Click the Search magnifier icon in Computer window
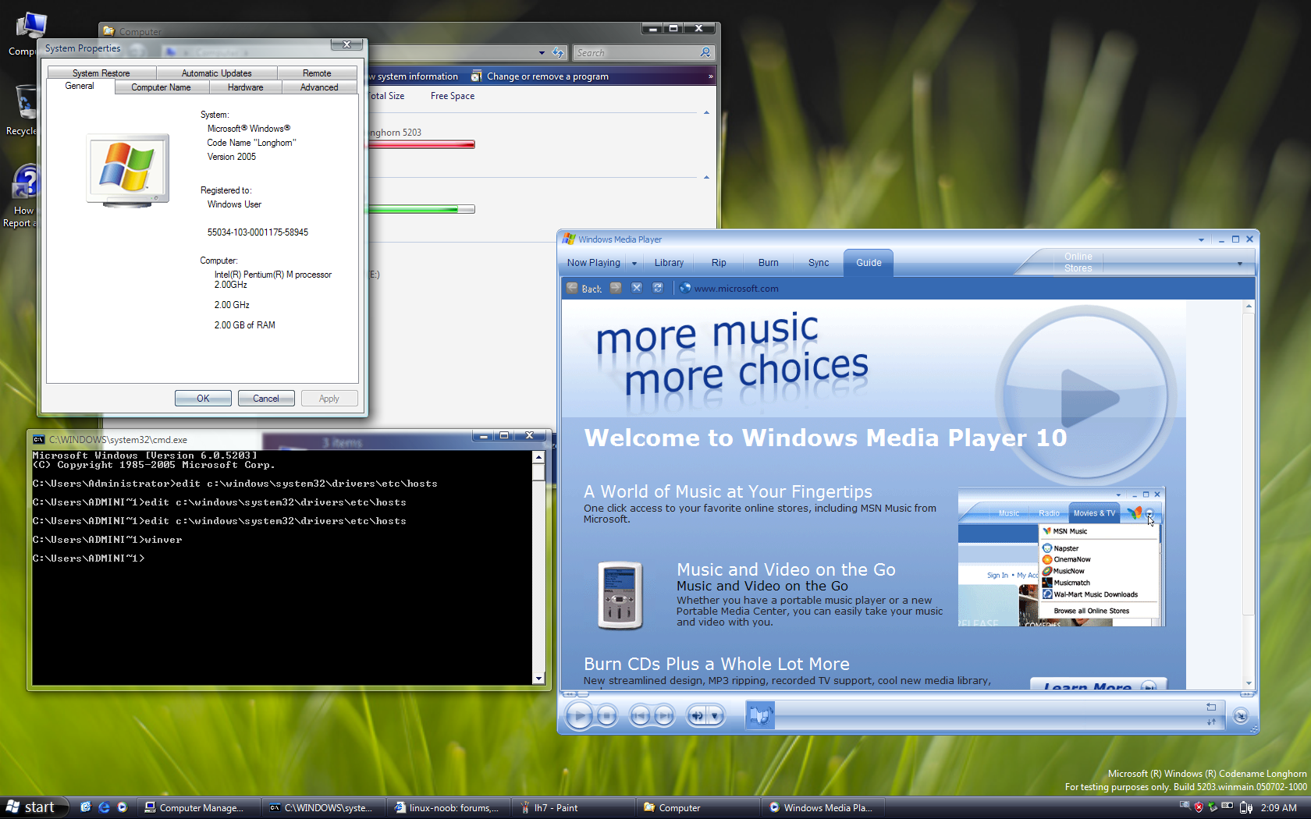The image size is (1311, 819). coord(705,53)
